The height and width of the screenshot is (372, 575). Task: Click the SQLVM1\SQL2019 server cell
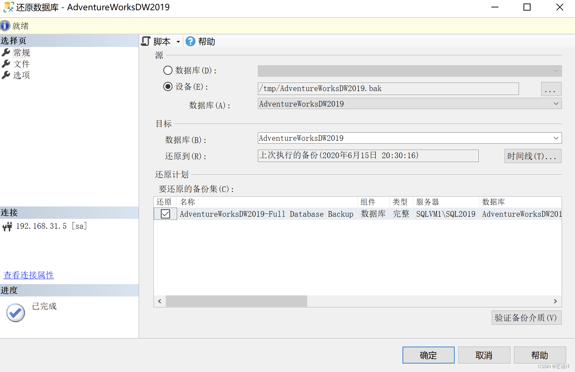(446, 214)
